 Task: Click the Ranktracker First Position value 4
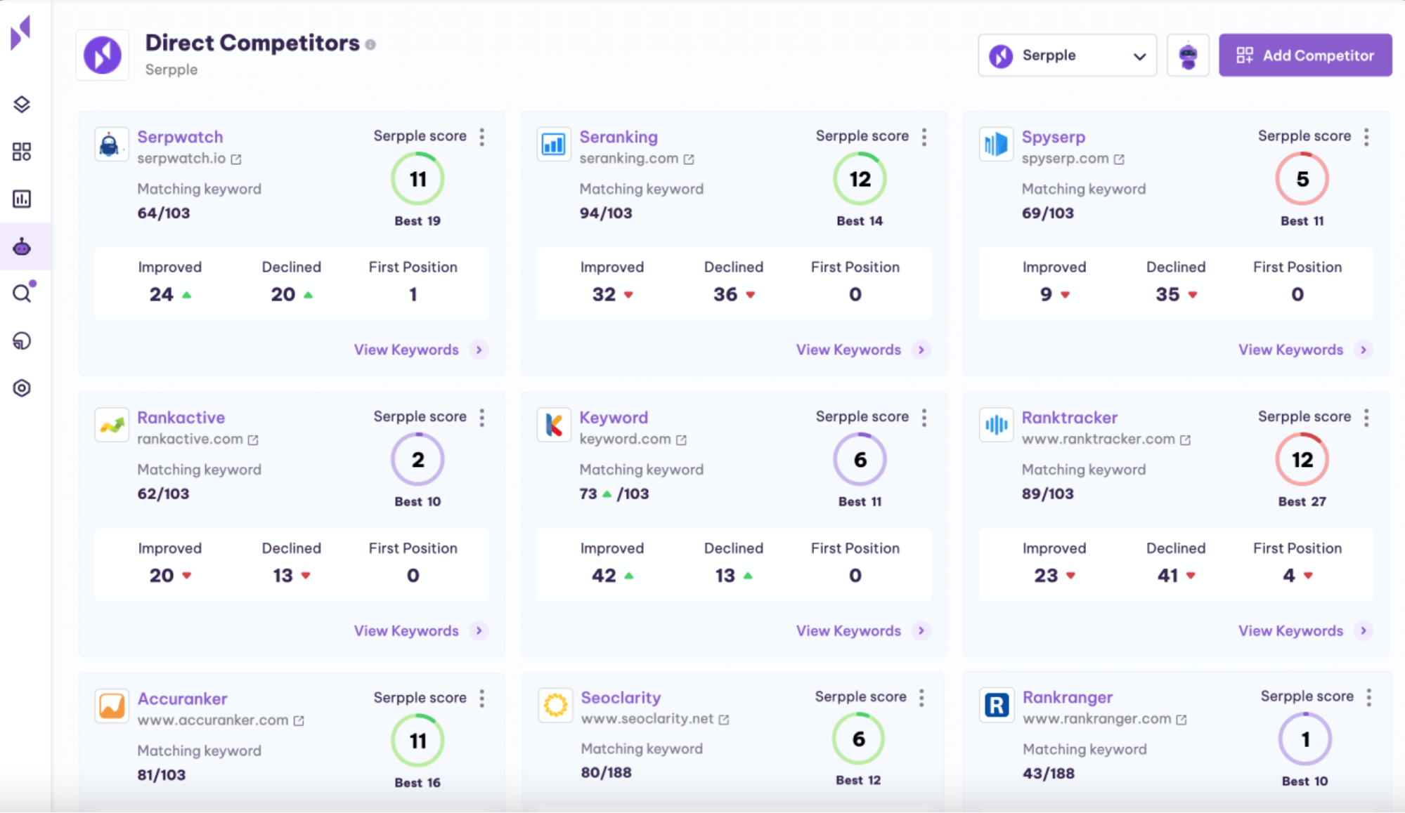(x=1289, y=576)
